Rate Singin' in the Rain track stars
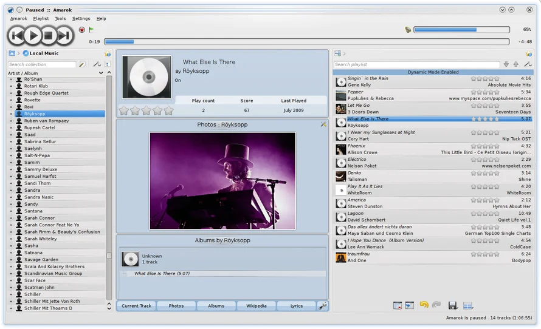The width and height of the screenshot is (541, 329). (485, 78)
